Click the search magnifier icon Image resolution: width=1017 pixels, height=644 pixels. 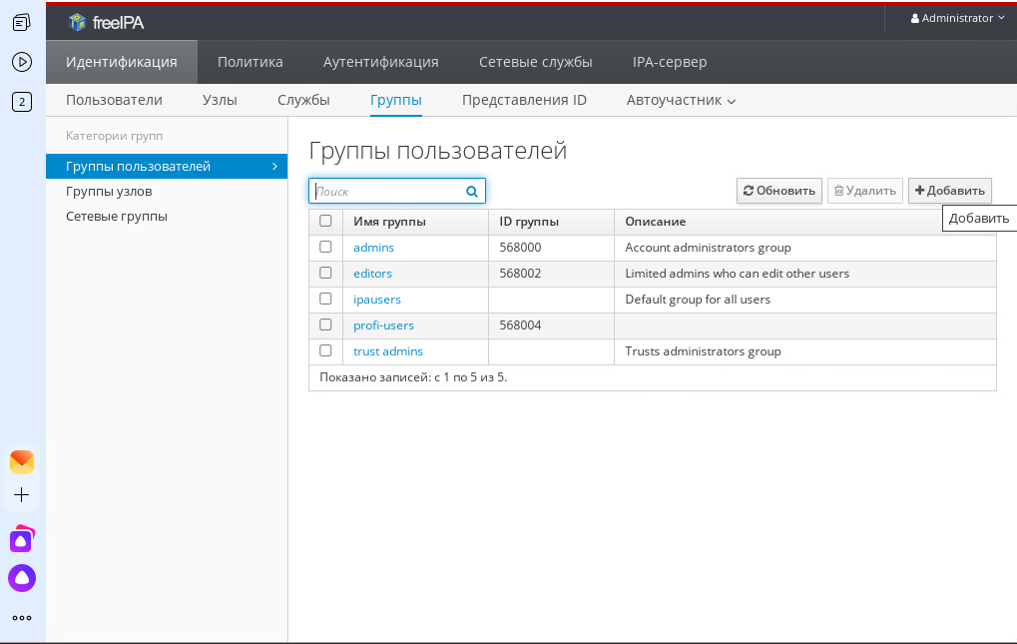[471, 191]
